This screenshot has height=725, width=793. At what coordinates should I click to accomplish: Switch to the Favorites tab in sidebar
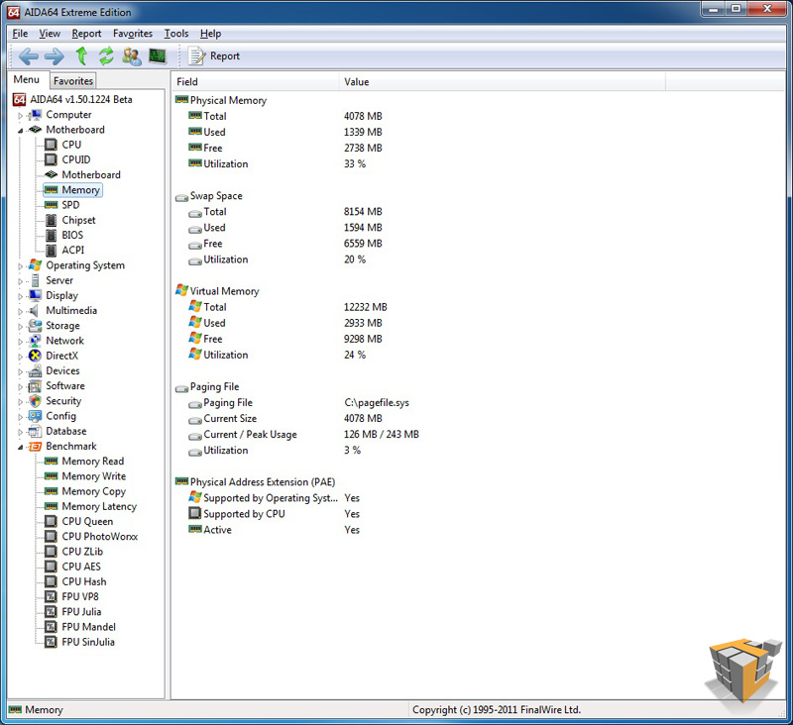[72, 81]
